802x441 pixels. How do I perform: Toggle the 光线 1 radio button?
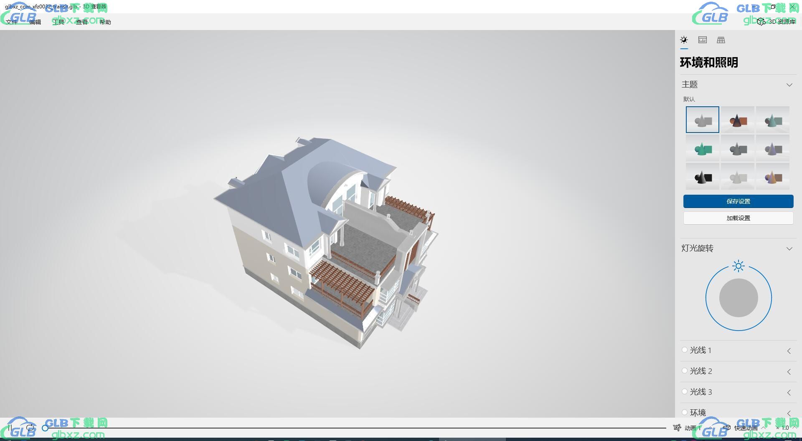(685, 350)
